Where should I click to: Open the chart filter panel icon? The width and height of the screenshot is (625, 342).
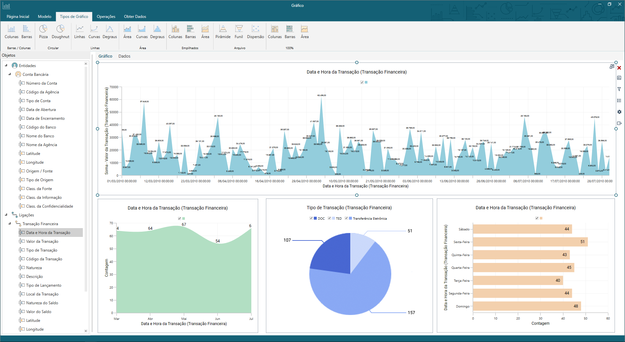(619, 89)
